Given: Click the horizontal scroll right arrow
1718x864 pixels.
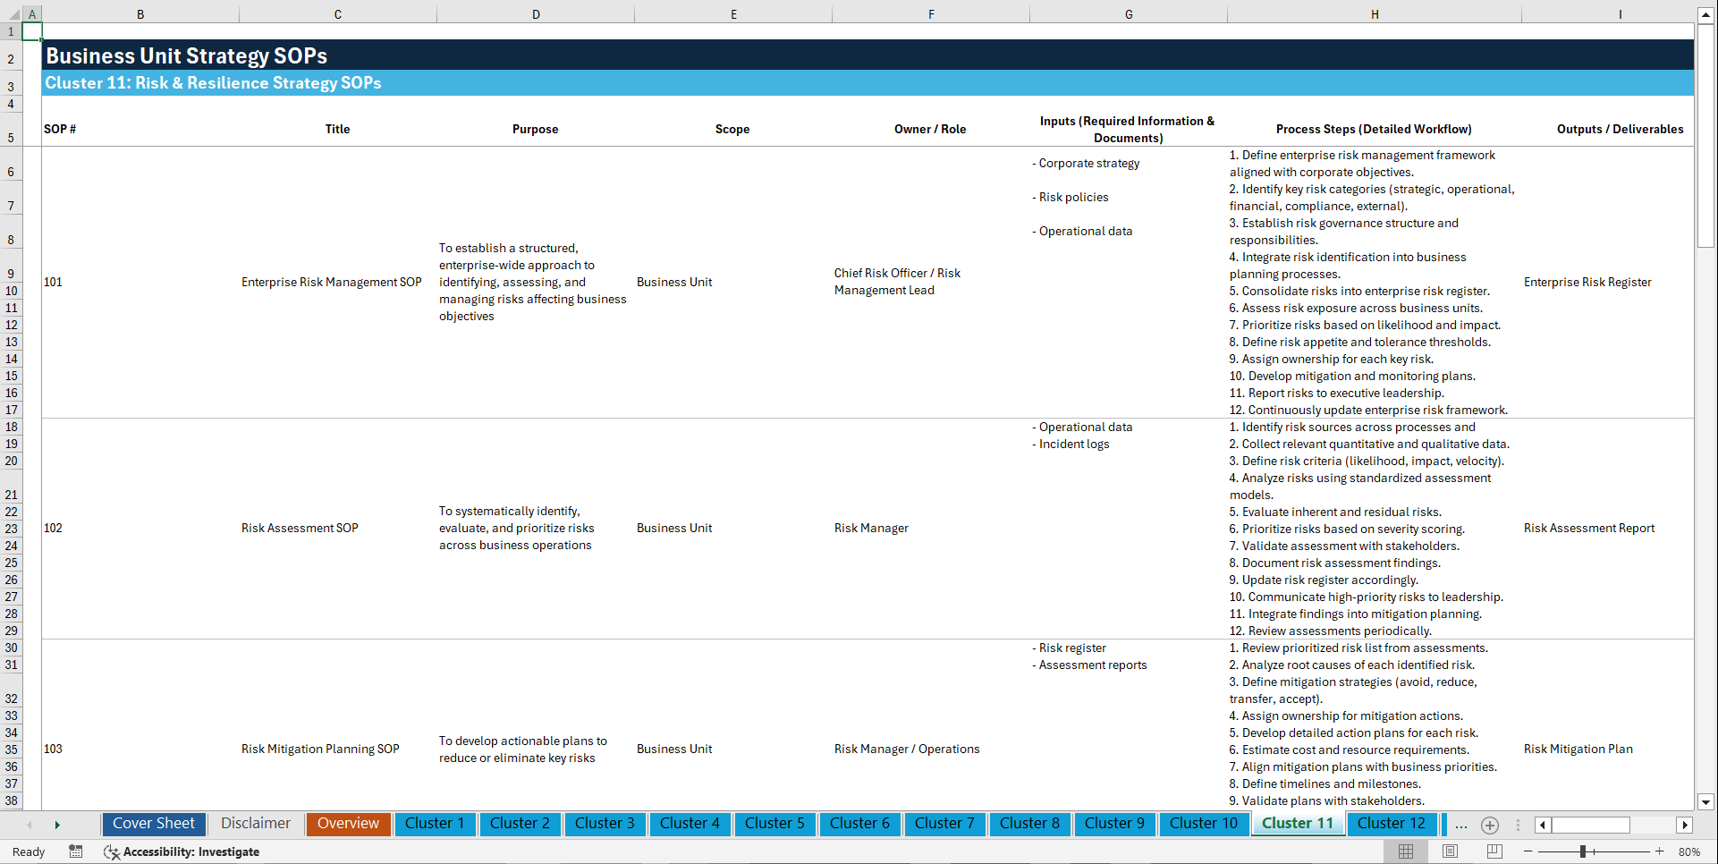Looking at the screenshot, I should click(x=1685, y=825).
